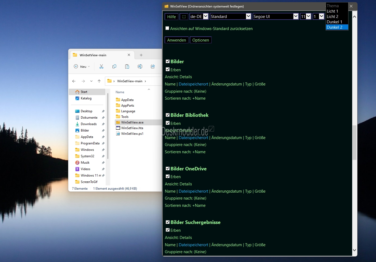Choose Dunkel 2 theme option
Viewport: 376px width, 262px height.
pos(337,27)
